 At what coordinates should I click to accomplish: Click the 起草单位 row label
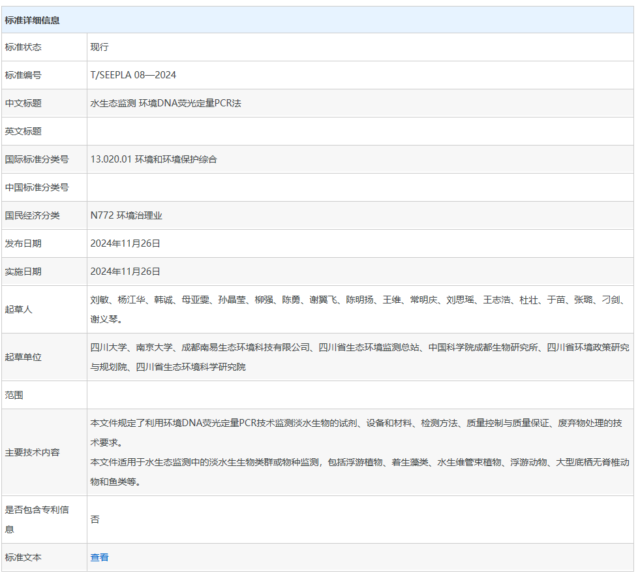tap(23, 357)
